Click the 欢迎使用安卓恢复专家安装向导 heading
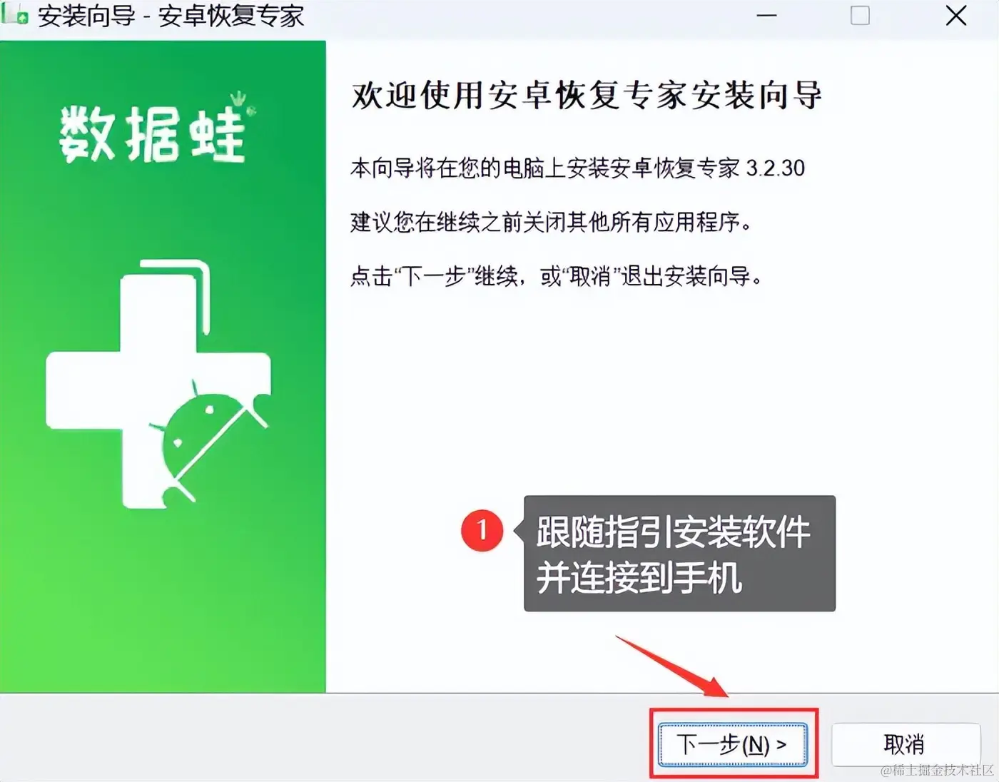The width and height of the screenshot is (999, 782). 587,95
